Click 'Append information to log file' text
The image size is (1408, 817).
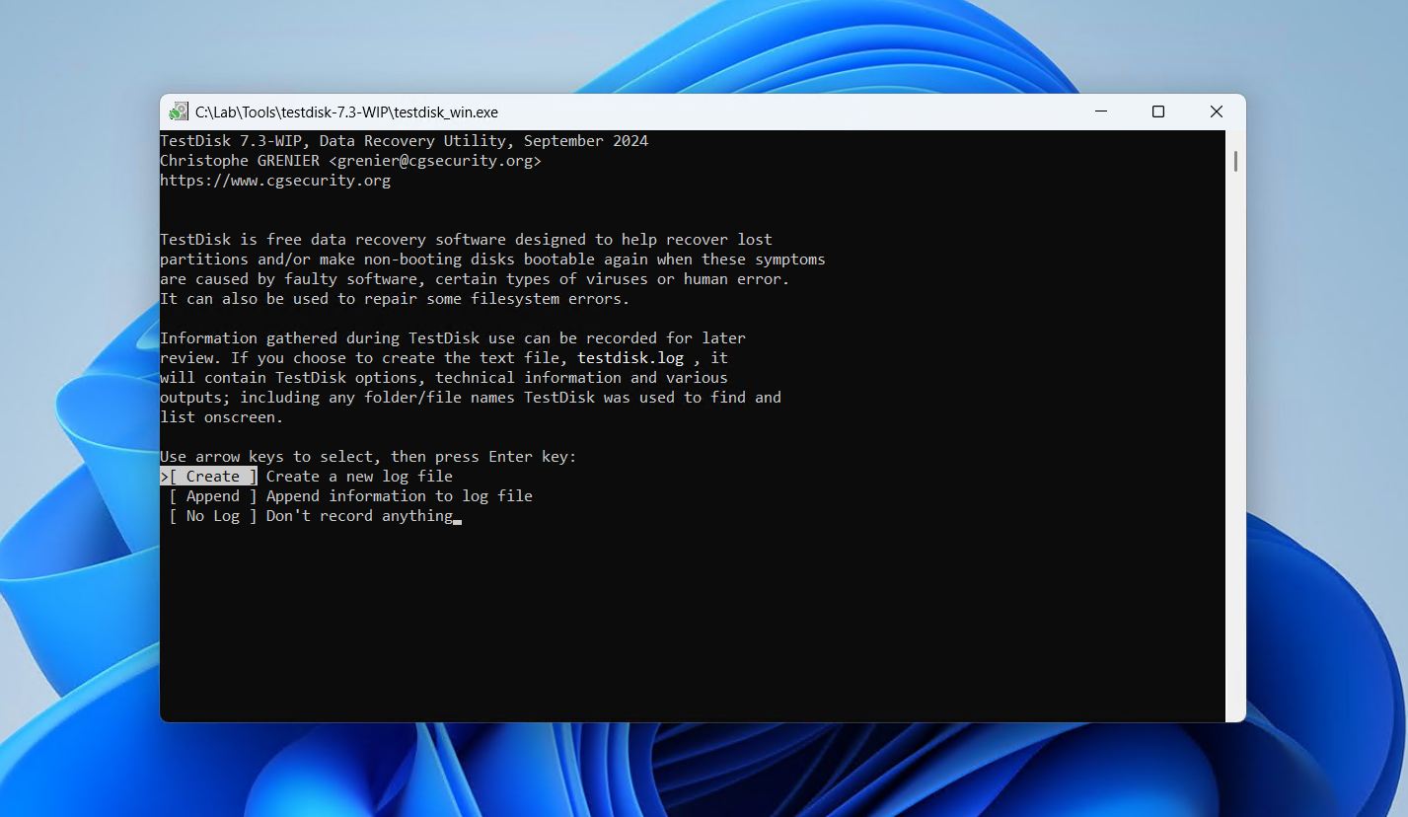click(x=399, y=496)
